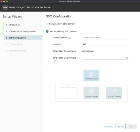This screenshot has height=132, width=140.
Task: Click the disabled Next button
Action: click(132, 127)
